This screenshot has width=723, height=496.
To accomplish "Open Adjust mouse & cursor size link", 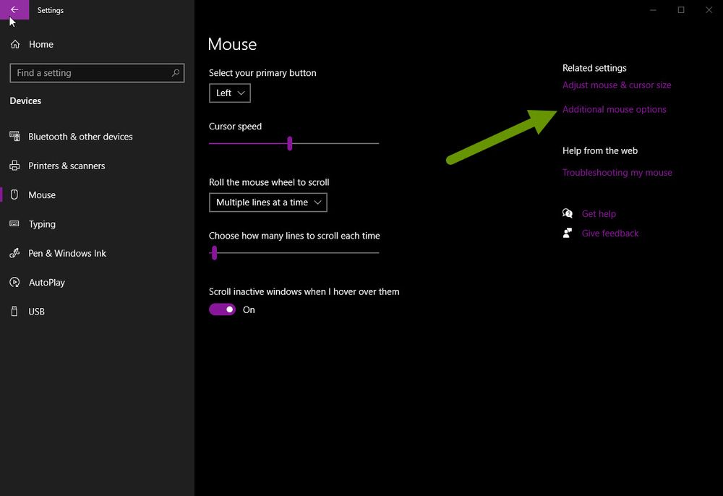I will click(617, 85).
